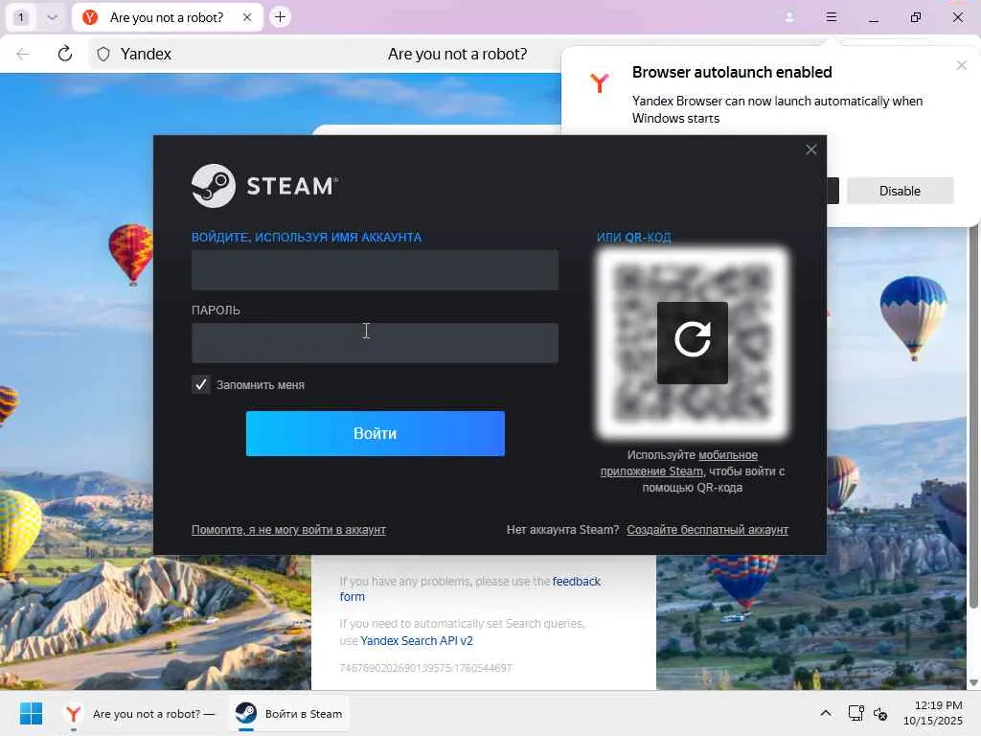This screenshot has height=736, width=981.
Task: Toggle the Запомнить меня checkbox
Action: coord(201,384)
